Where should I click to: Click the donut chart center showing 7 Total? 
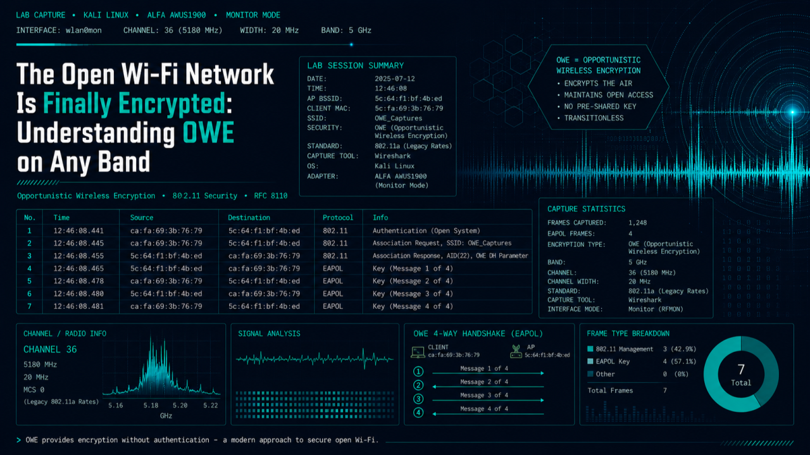[x=741, y=374]
